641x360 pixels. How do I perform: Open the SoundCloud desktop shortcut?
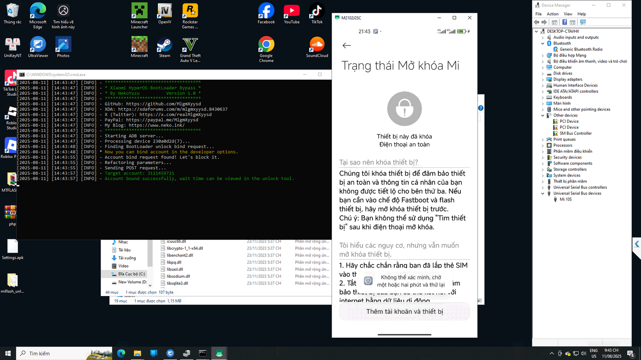click(317, 47)
